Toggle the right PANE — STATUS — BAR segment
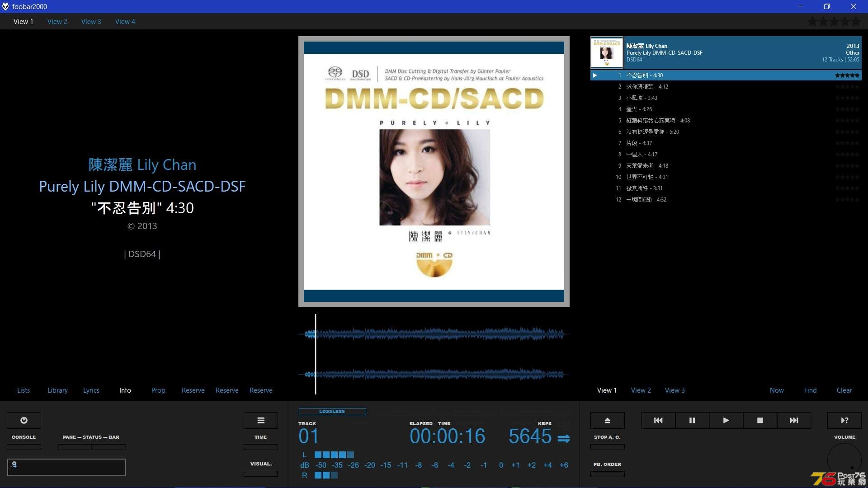 (109, 447)
